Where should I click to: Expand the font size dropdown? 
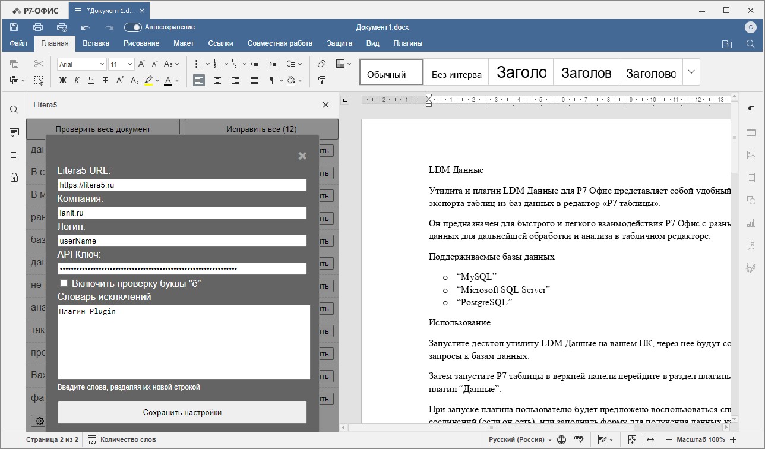coord(130,64)
